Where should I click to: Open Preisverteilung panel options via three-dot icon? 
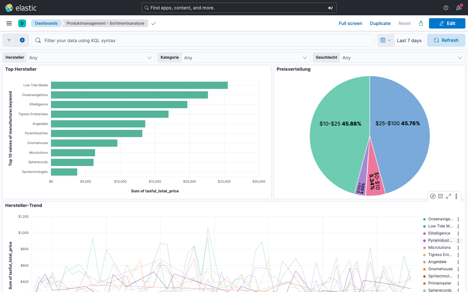(456, 196)
